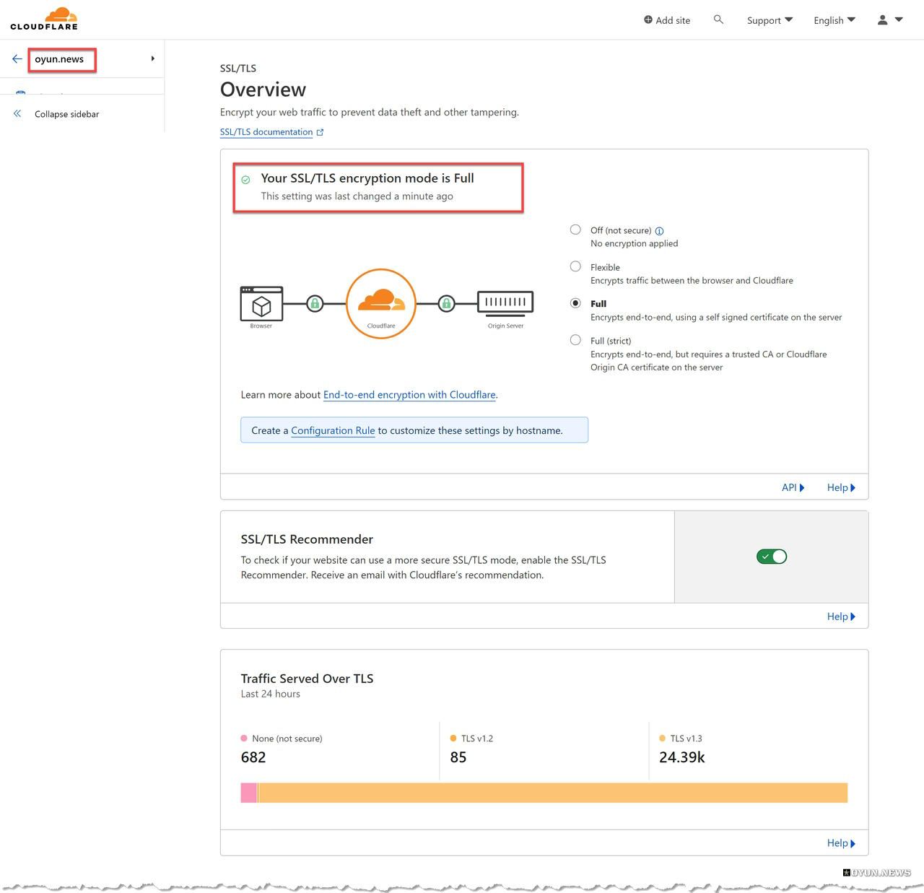Open the SSL/TLS documentation link

click(266, 132)
